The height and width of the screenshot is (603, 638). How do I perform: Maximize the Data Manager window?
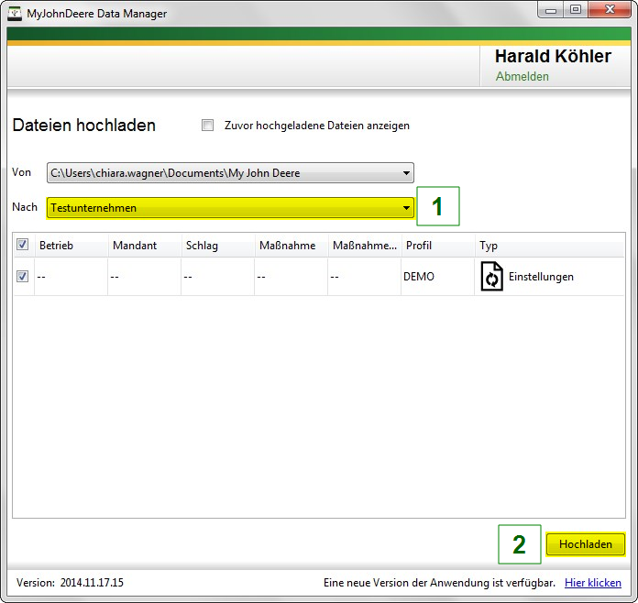pyautogui.click(x=576, y=10)
